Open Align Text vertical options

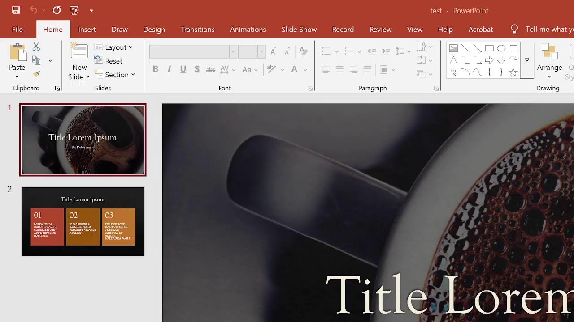click(424, 60)
